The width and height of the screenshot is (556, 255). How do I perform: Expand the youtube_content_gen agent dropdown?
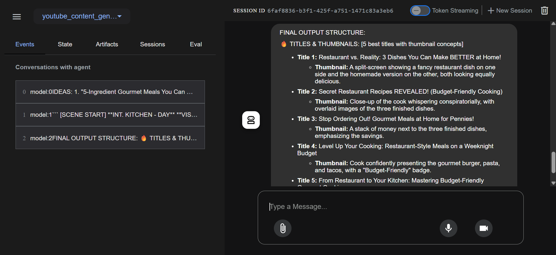pyautogui.click(x=82, y=16)
